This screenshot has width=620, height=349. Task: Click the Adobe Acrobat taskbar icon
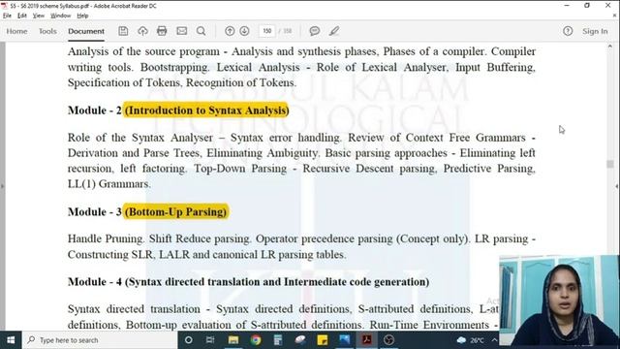click(x=366, y=340)
